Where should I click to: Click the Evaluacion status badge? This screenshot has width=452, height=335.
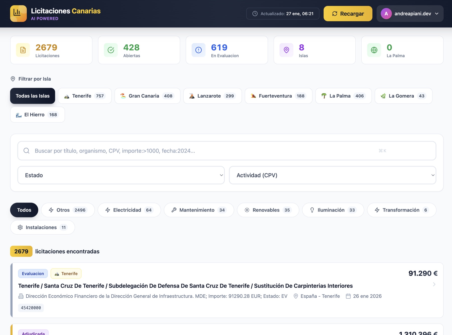click(33, 274)
